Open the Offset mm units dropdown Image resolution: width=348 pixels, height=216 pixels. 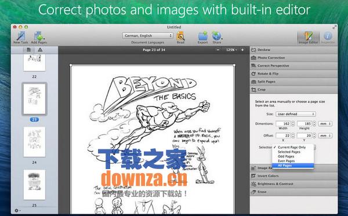click(325, 136)
